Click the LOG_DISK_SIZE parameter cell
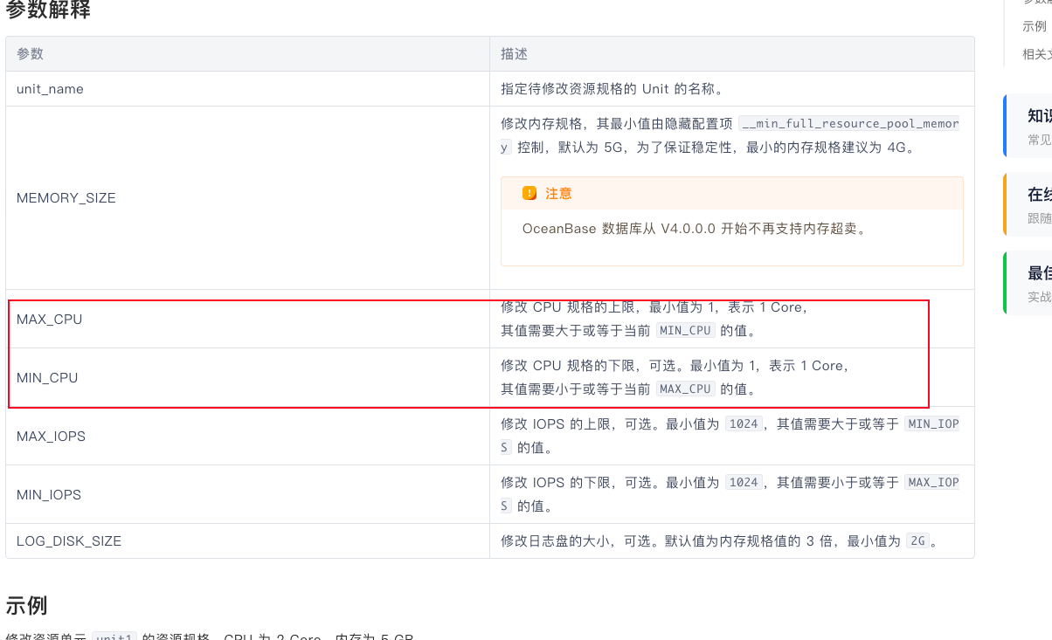 [x=247, y=541]
